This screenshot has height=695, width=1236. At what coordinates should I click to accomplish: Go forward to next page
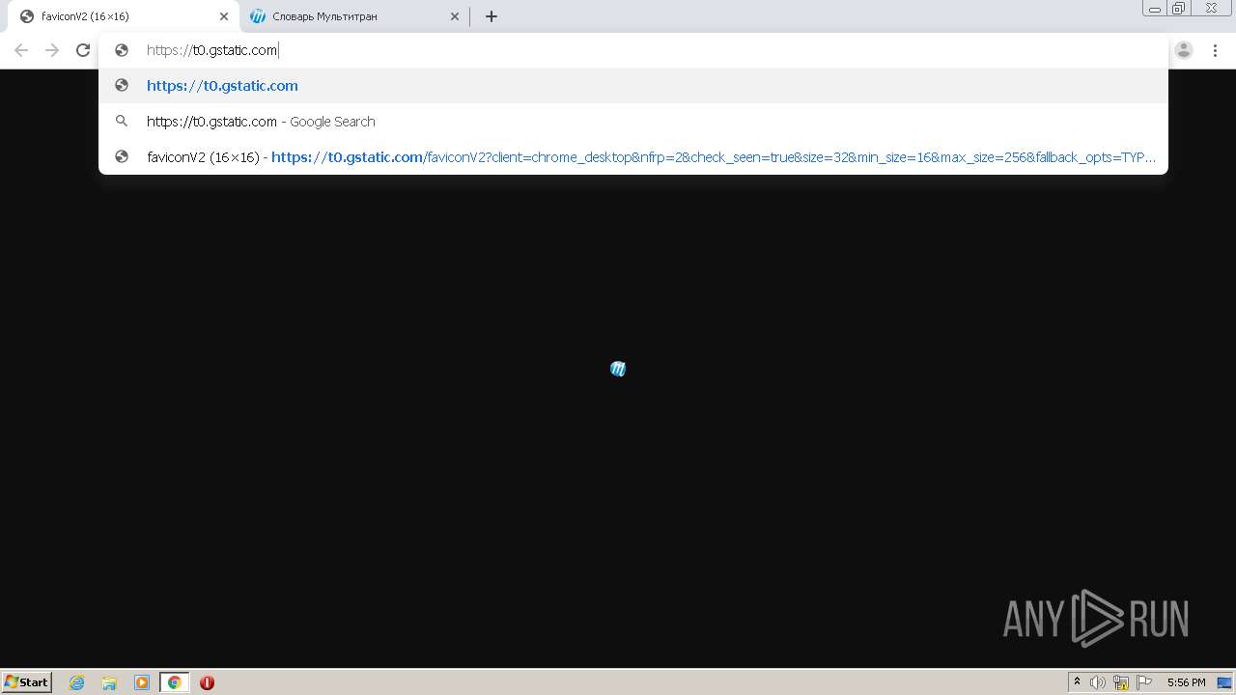coord(52,50)
